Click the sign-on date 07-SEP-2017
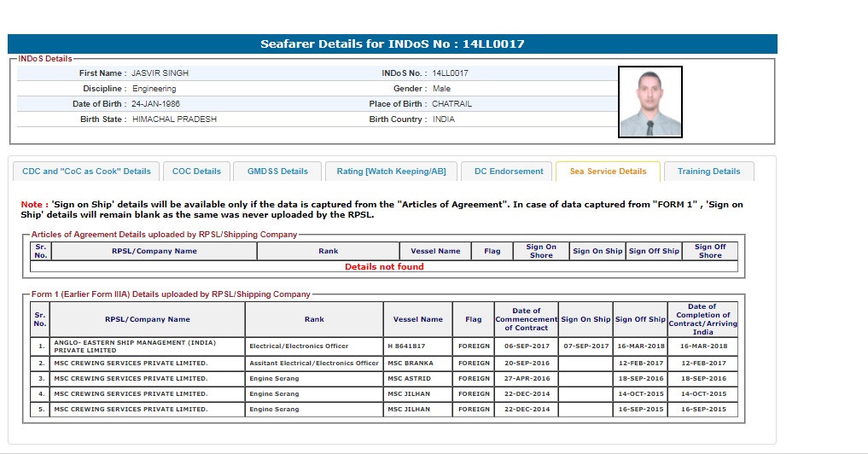This screenshot has height=454, width=868. pos(585,346)
